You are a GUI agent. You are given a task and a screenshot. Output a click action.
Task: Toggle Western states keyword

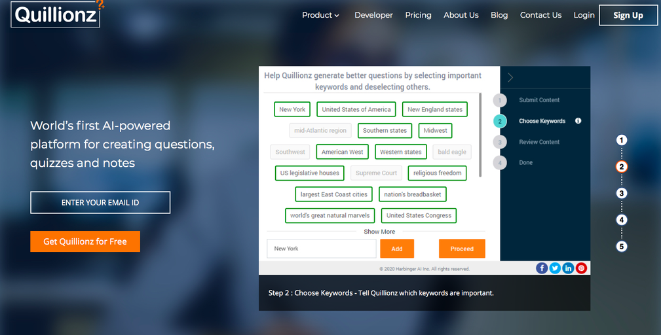click(401, 152)
